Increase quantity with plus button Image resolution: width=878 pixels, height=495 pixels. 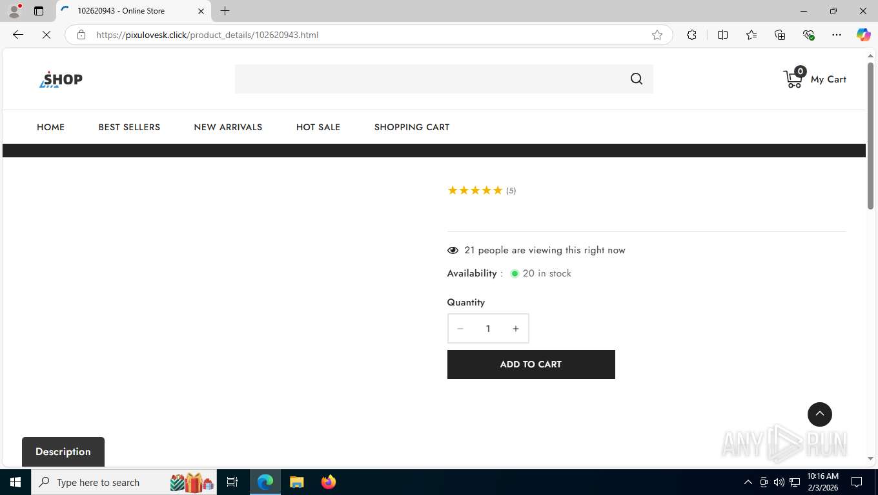(516, 329)
